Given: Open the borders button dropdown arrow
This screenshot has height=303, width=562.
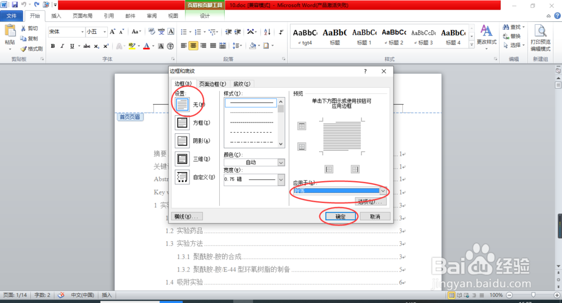Looking at the screenshot, I should coord(273,46).
